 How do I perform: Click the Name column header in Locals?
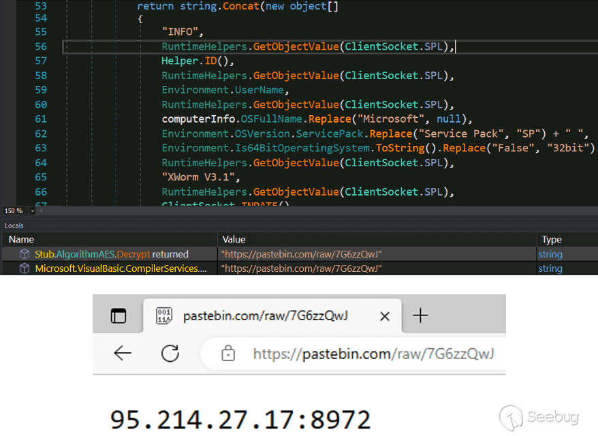21,240
